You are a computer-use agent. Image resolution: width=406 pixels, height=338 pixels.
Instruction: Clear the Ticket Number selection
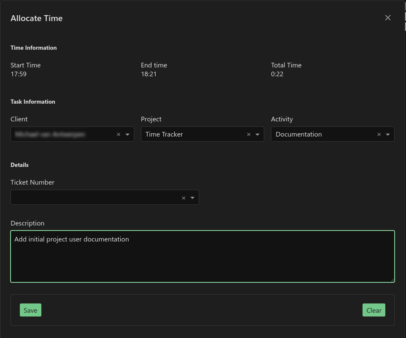pyautogui.click(x=184, y=197)
